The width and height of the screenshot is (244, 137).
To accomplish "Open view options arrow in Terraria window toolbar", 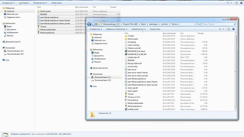I will pyautogui.click(x=223, y=29).
